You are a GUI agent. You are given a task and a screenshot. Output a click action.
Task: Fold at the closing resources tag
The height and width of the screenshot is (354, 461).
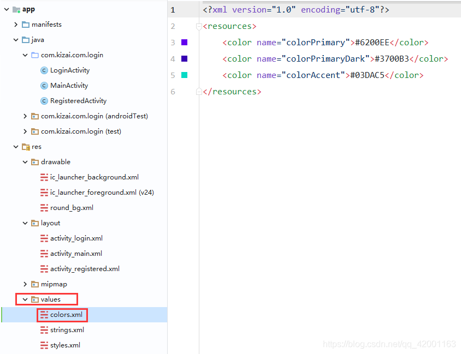(x=199, y=92)
